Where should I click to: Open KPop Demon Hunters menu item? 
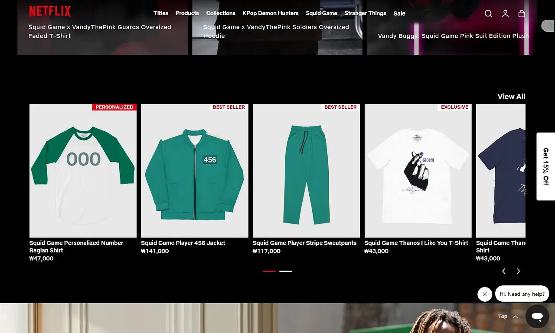click(x=271, y=13)
